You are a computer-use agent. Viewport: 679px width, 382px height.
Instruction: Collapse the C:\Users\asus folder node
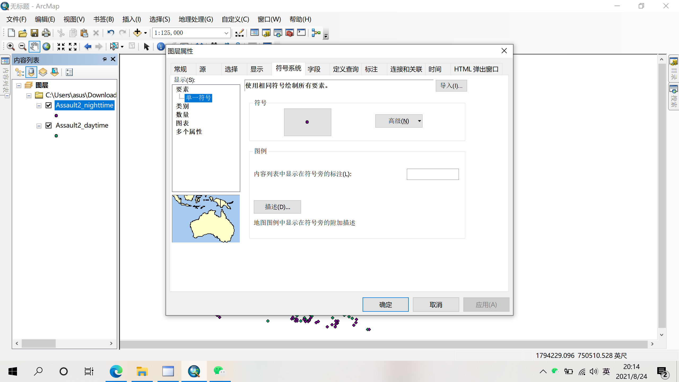[29, 95]
